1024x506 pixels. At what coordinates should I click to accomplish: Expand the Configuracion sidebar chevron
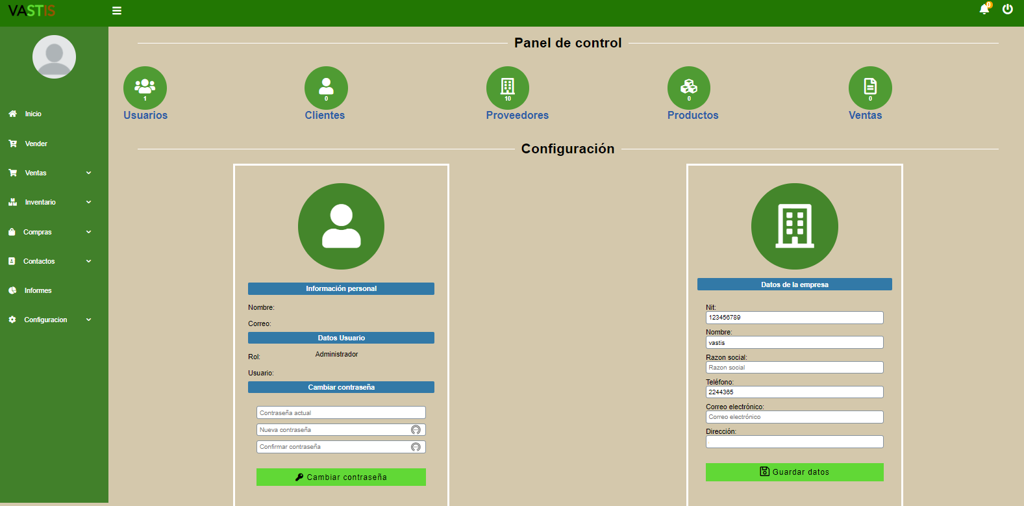89,320
